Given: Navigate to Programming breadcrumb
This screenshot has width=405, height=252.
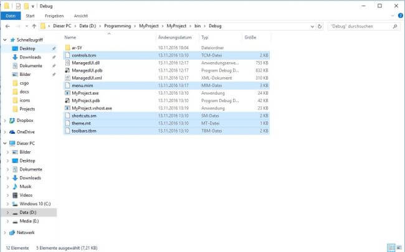Looking at the screenshot, I should (118, 26).
